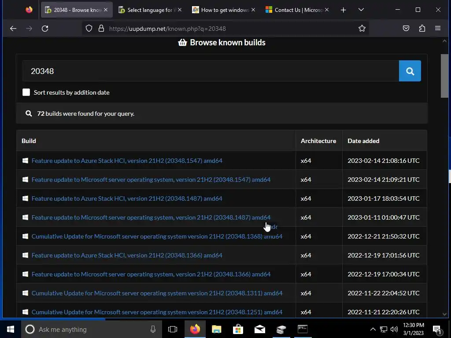Open Azure Stack HCI 20348.1547 build
Viewport: 451px width, 338px height.
pyautogui.click(x=127, y=161)
